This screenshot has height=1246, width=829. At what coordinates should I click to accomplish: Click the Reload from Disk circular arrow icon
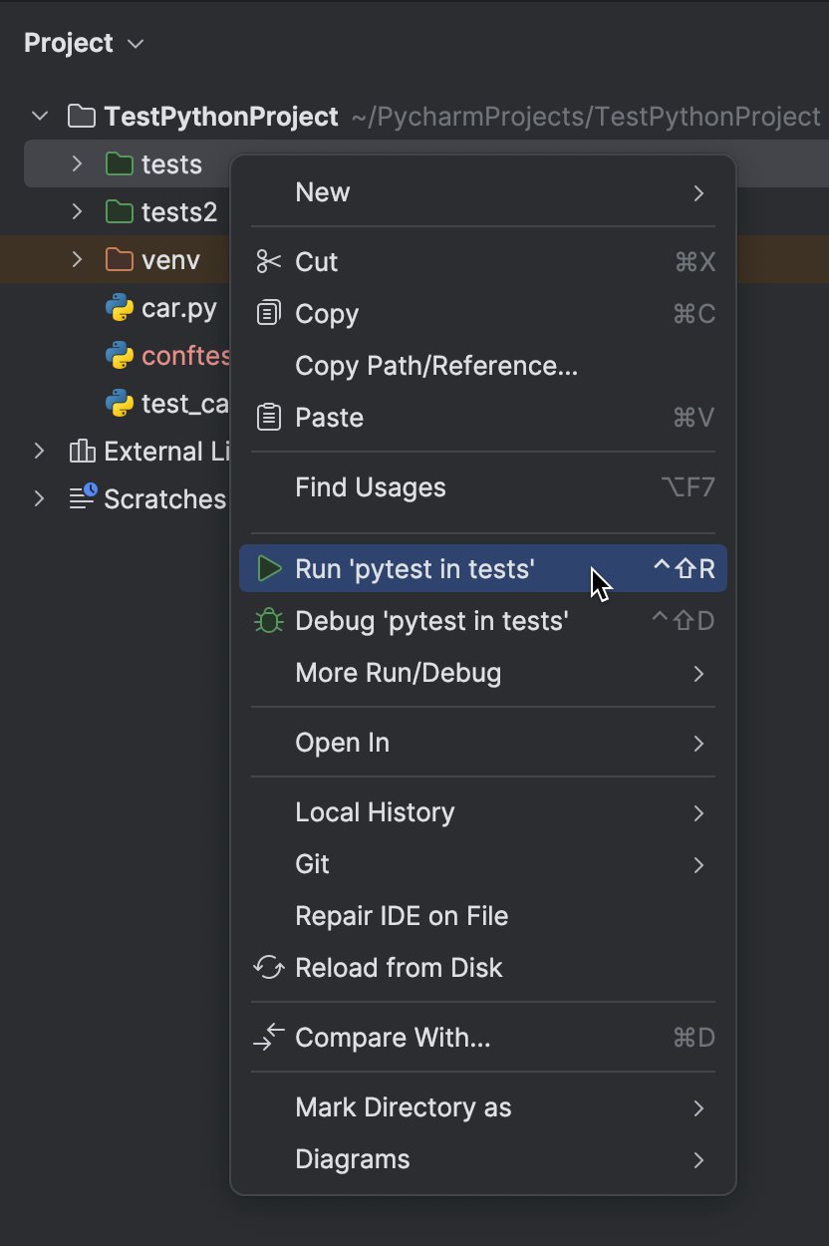click(268, 967)
